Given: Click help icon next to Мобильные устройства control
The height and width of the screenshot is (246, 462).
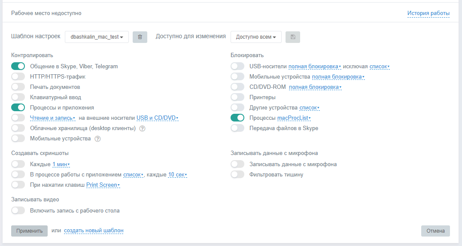Looking at the screenshot, I should 97,139.
